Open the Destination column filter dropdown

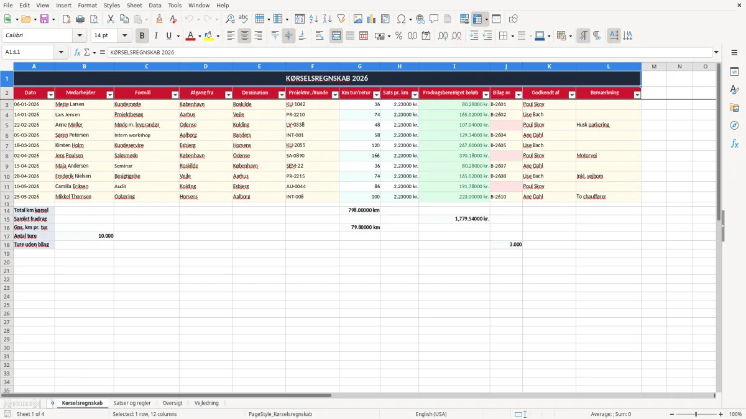[x=282, y=95]
